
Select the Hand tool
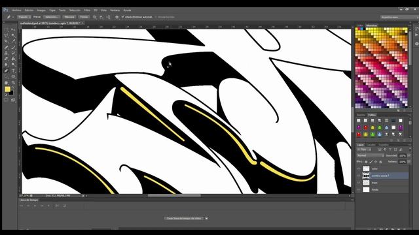[x=7, y=83]
